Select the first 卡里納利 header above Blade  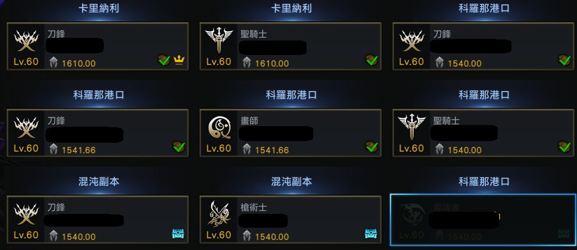[x=98, y=8]
